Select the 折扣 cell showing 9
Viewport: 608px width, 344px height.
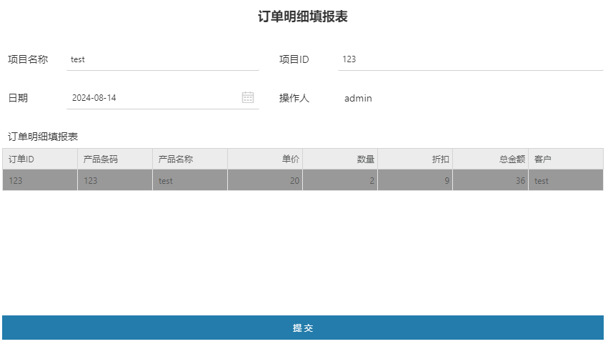415,180
